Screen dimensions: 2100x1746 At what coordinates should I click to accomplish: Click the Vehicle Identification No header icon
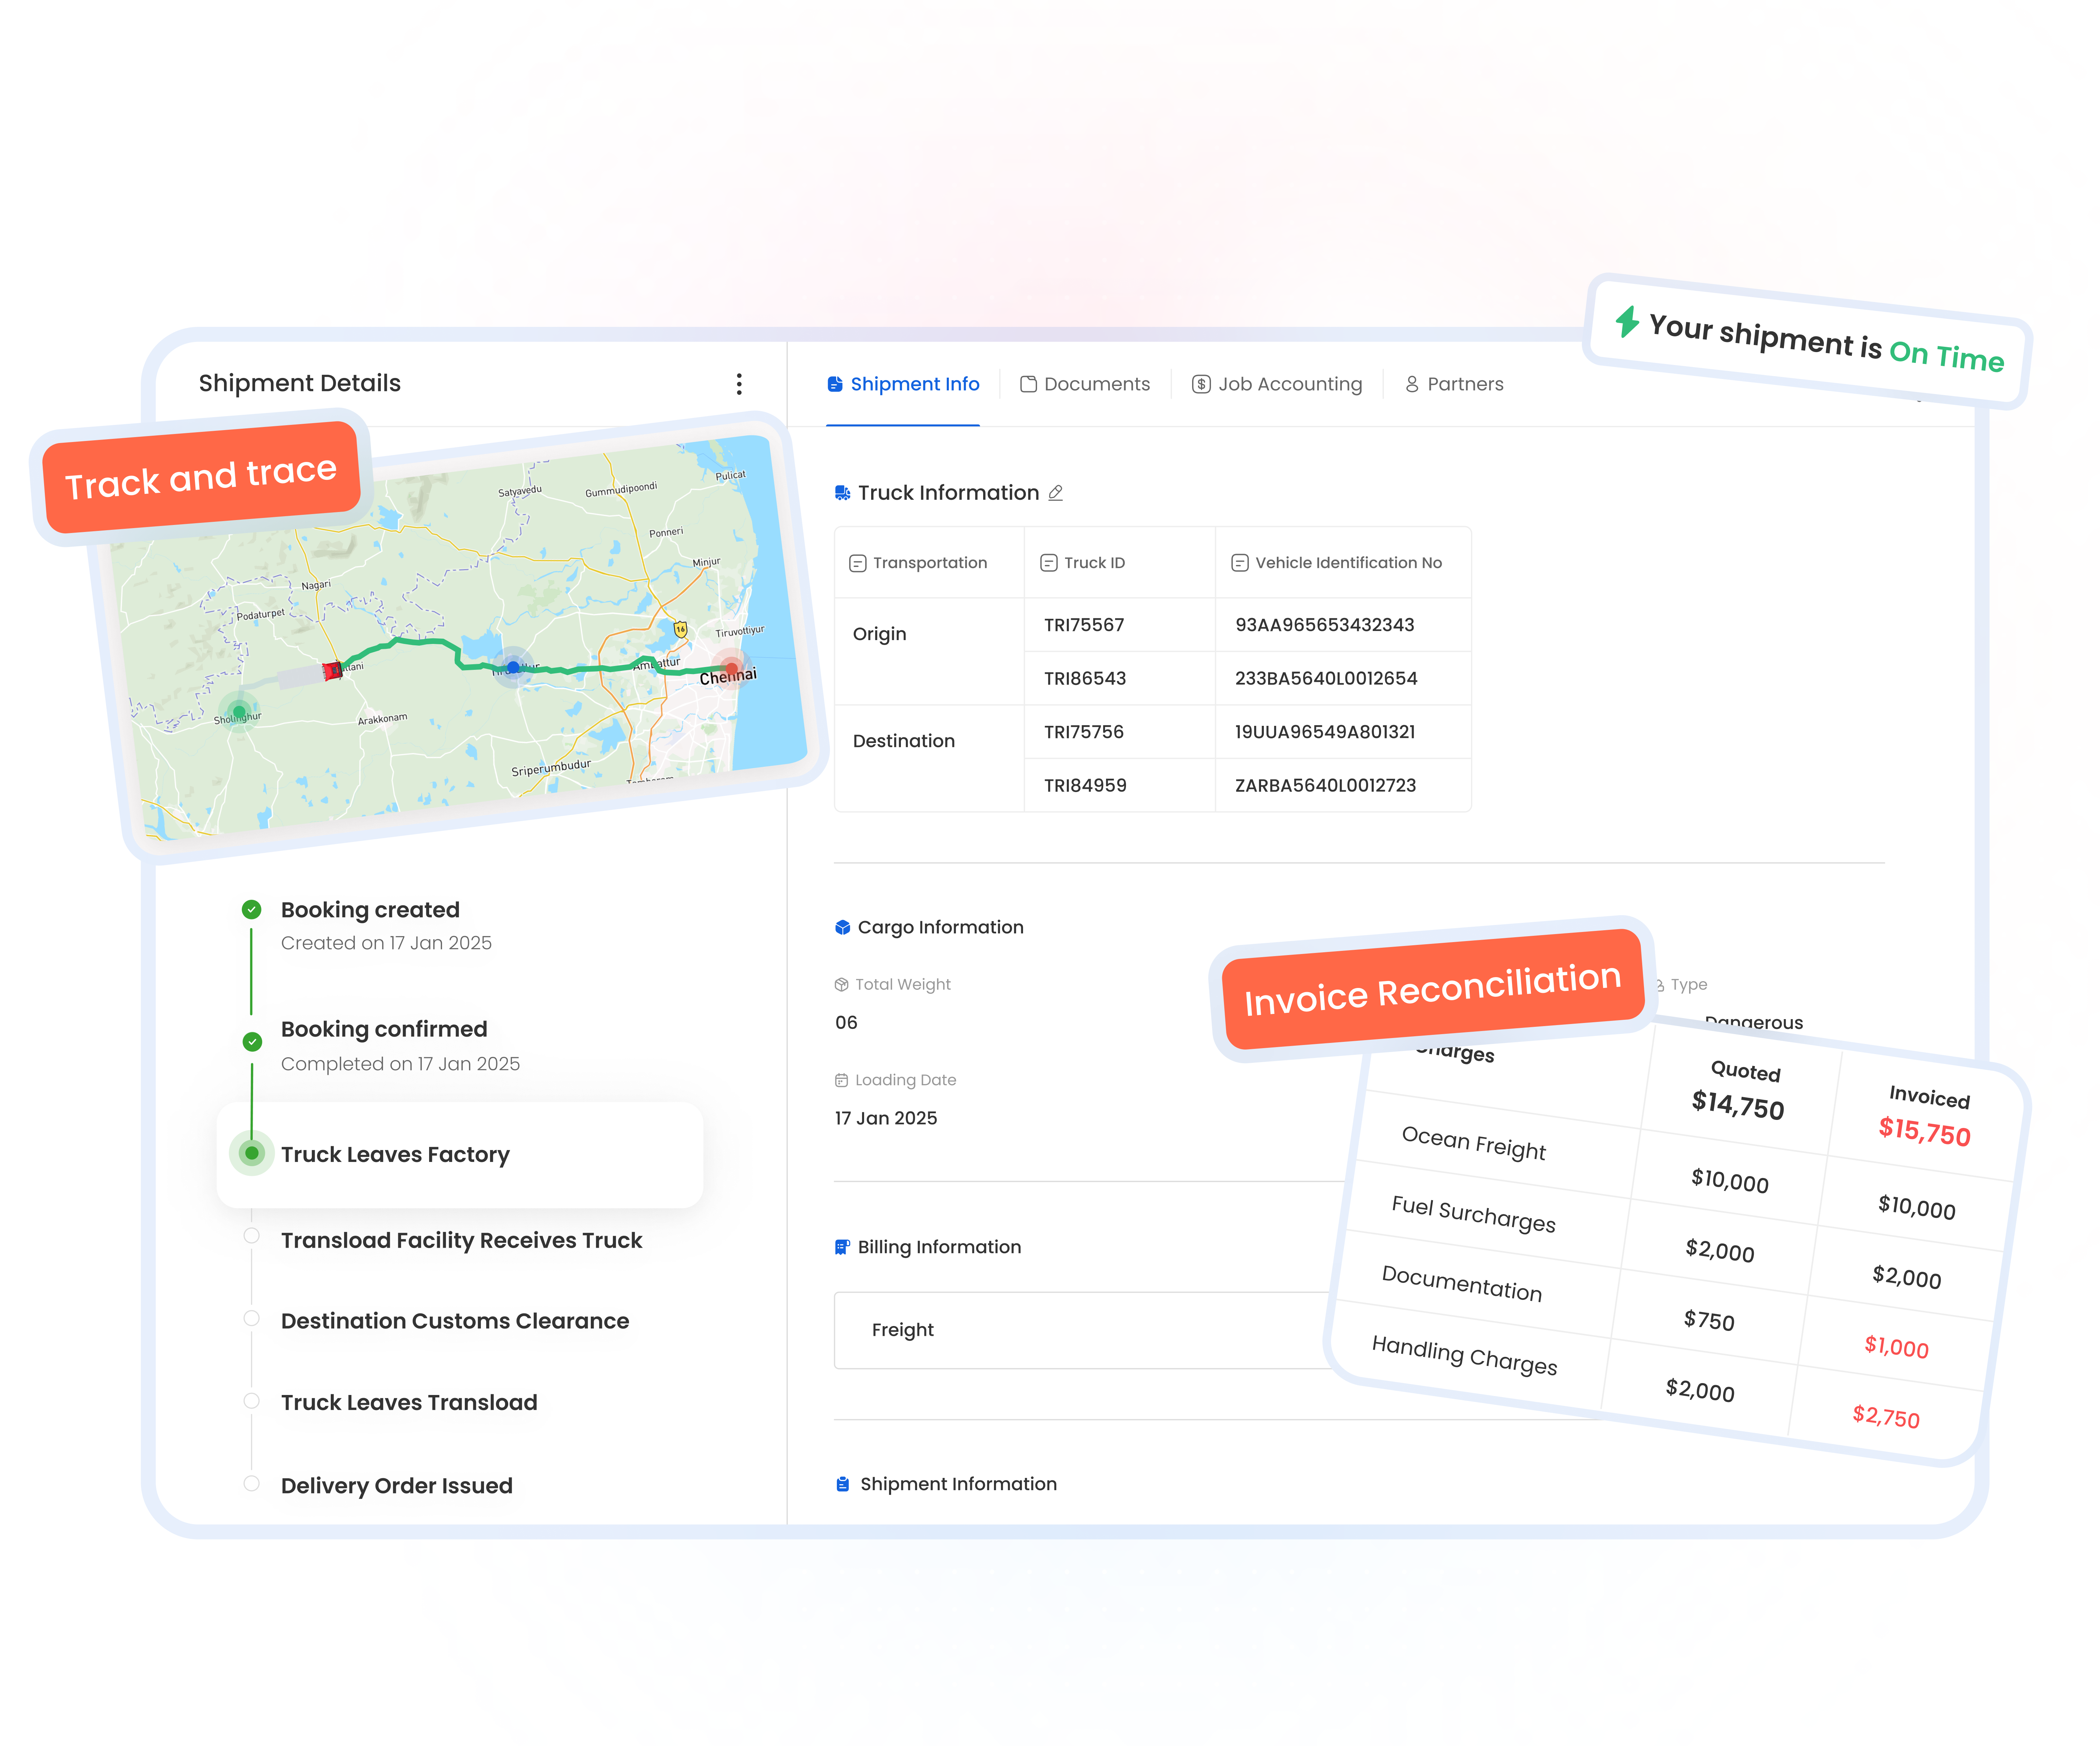point(1240,563)
